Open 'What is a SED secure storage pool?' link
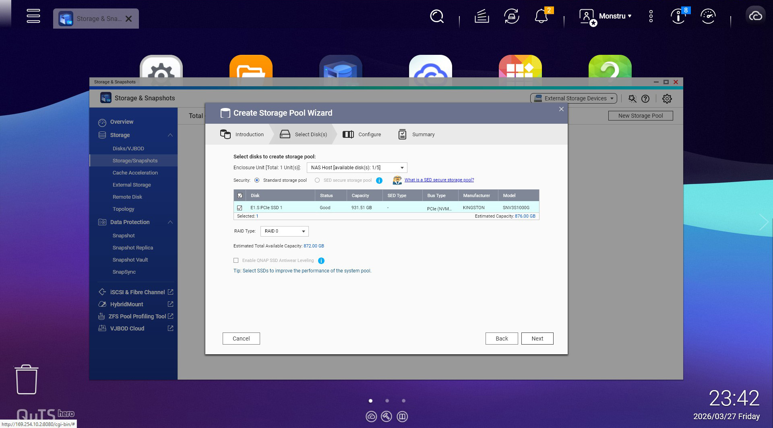 (439, 180)
